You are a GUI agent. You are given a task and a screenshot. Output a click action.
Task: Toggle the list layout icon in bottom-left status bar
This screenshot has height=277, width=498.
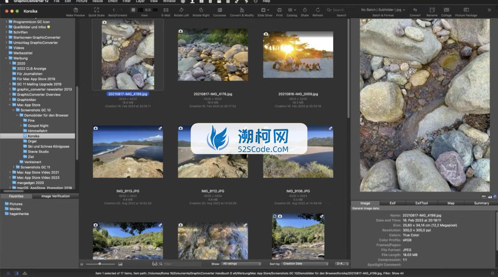(8, 273)
